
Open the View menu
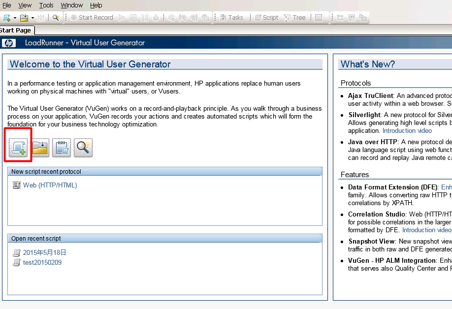pyautogui.click(x=25, y=5)
